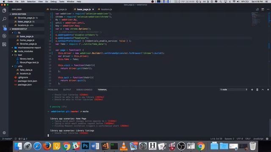Switch to the OUTPUT panel tab

pos(67,90)
